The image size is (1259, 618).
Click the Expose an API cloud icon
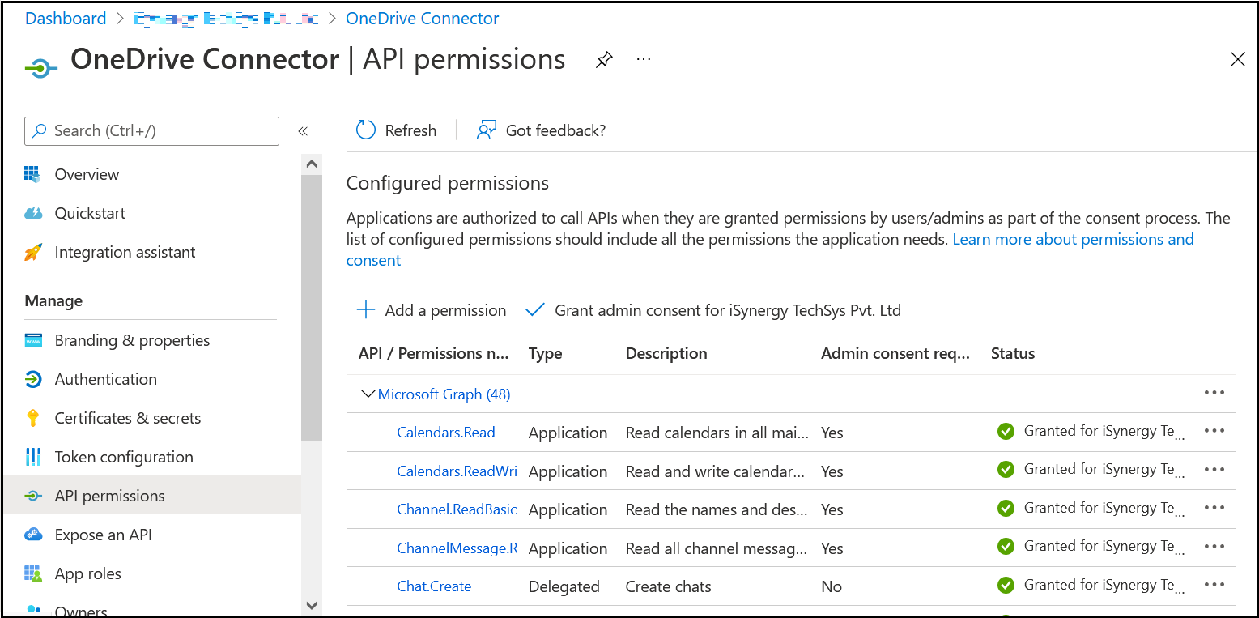(x=33, y=535)
